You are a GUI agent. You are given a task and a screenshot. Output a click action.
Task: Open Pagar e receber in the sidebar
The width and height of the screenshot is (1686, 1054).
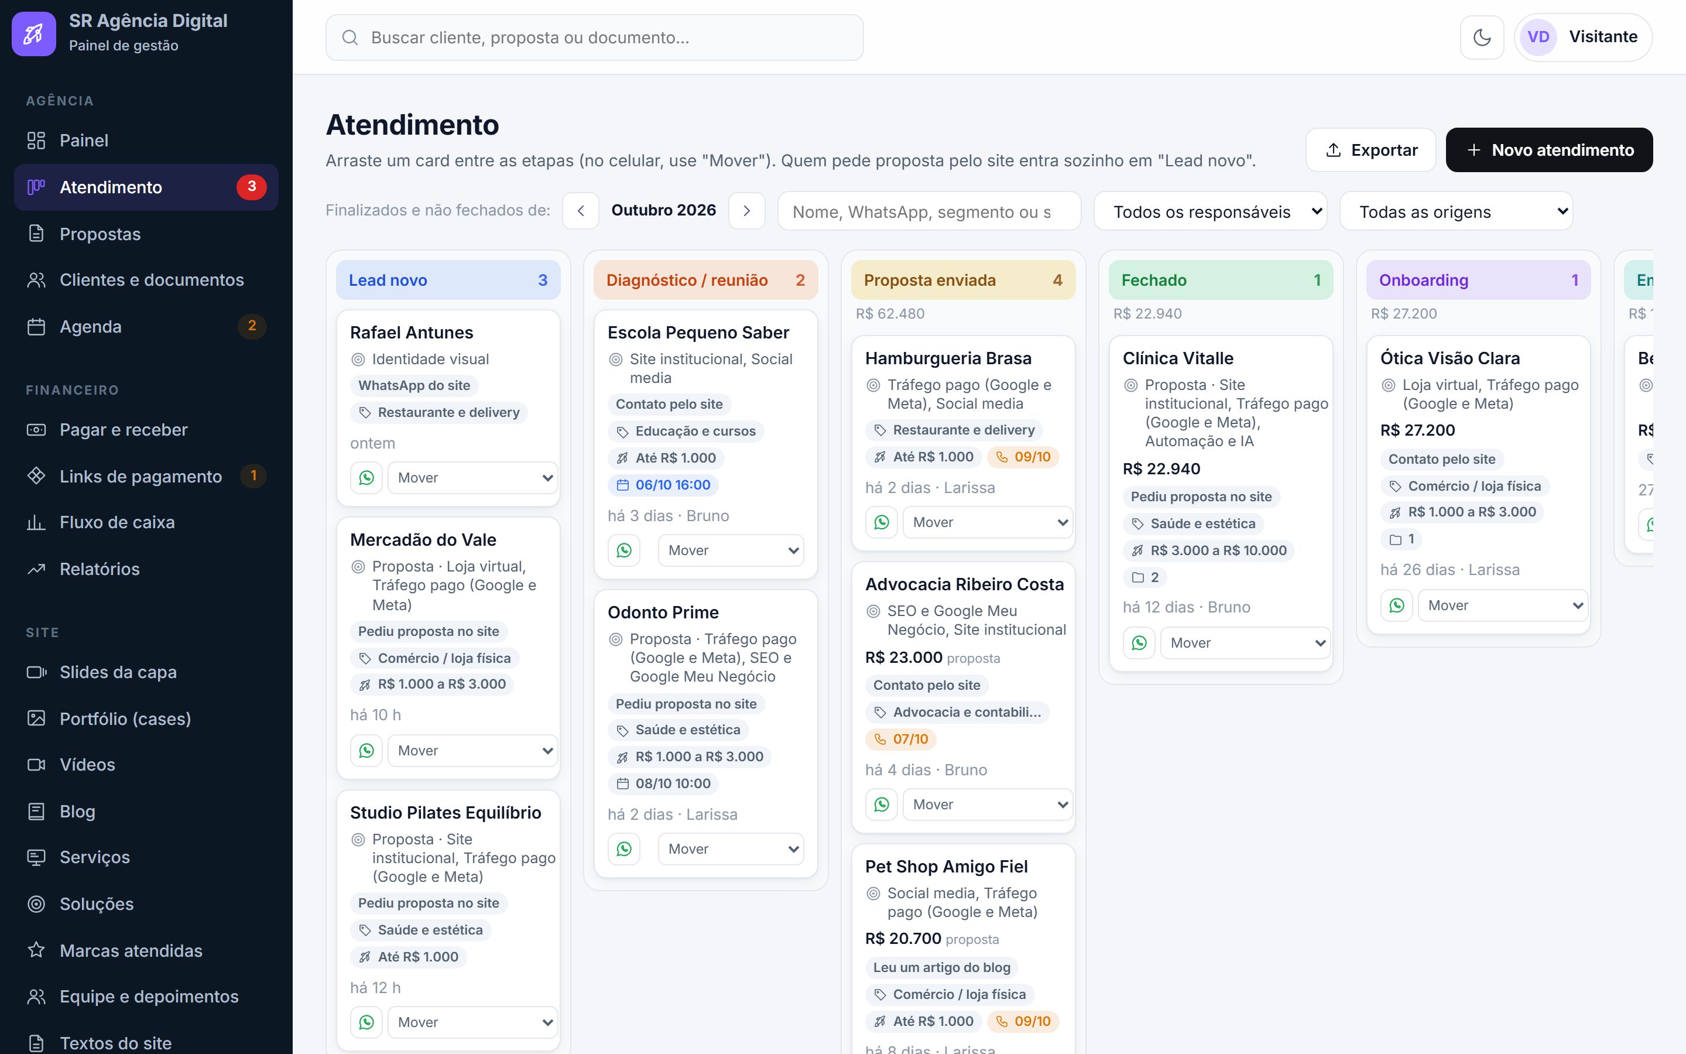146,429
